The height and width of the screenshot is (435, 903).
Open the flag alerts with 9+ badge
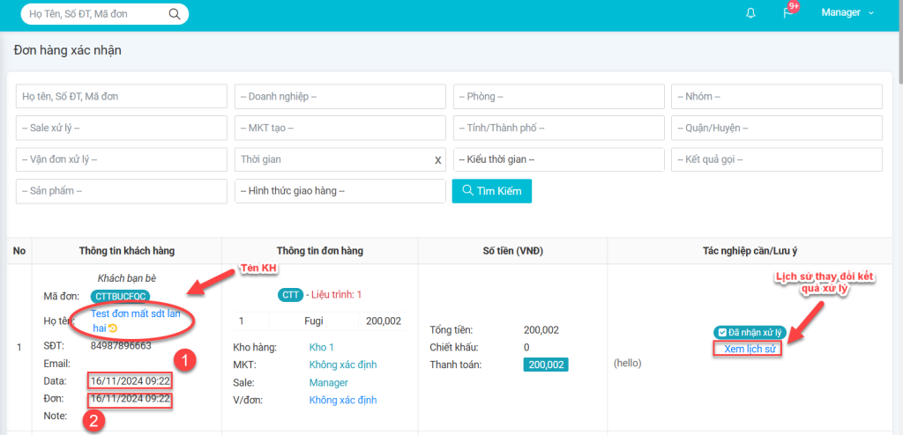point(788,13)
